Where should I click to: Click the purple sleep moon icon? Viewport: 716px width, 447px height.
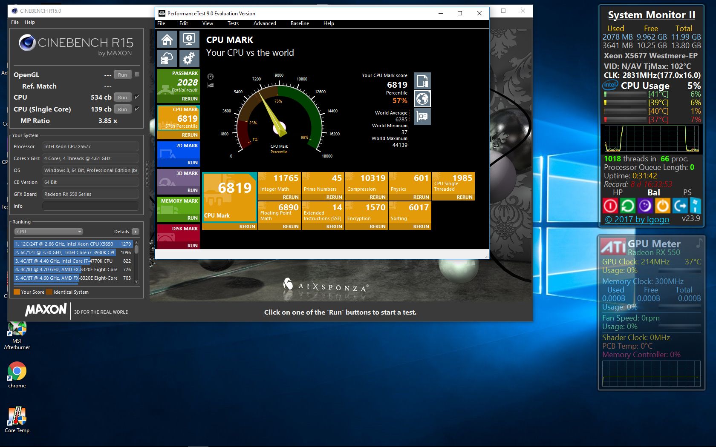coord(645,206)
